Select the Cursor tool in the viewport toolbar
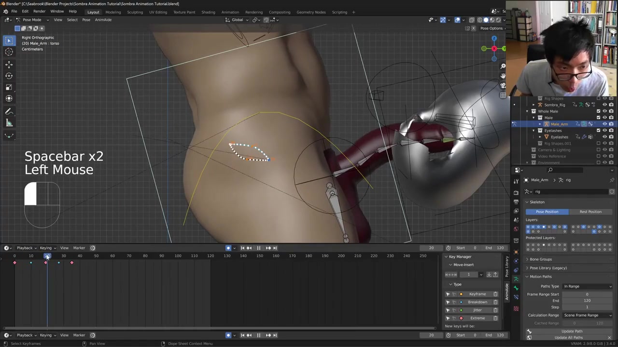 click(x=9, y=52)
